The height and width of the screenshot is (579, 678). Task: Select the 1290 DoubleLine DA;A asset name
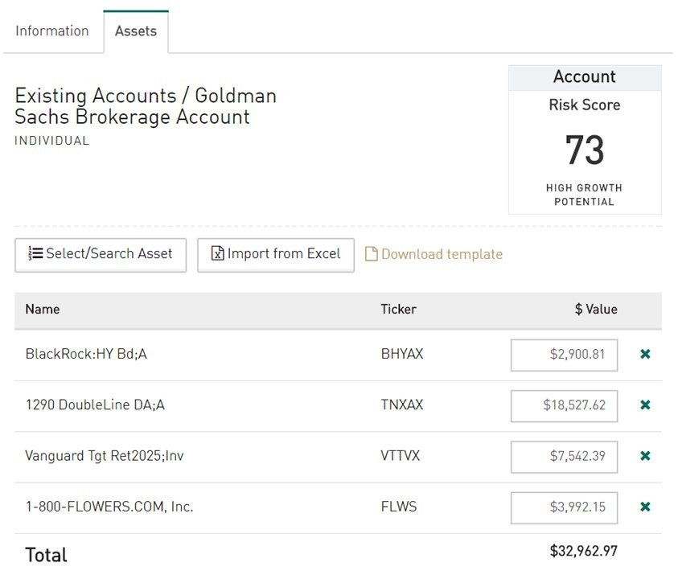95,404
